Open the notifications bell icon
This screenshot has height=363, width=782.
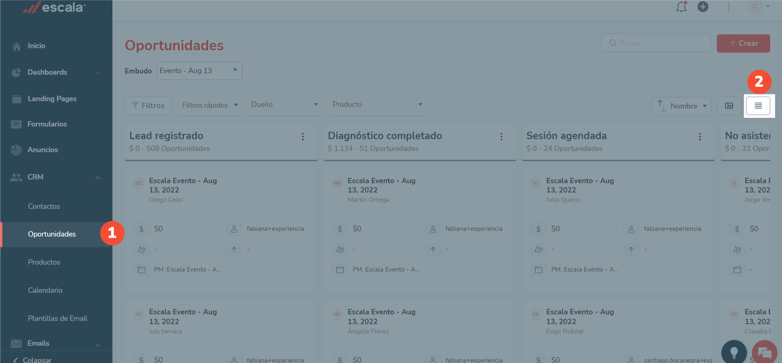point(681,7)
